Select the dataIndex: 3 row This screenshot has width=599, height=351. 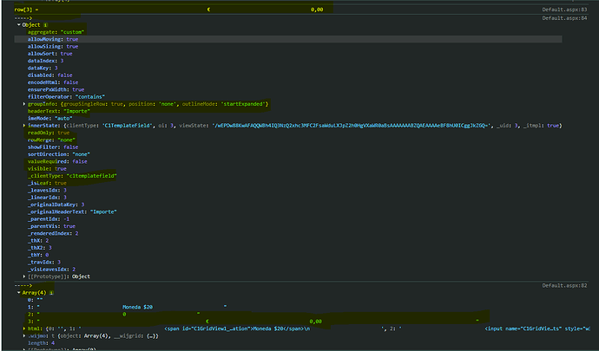pyautogui.click(x=45, y=61)
